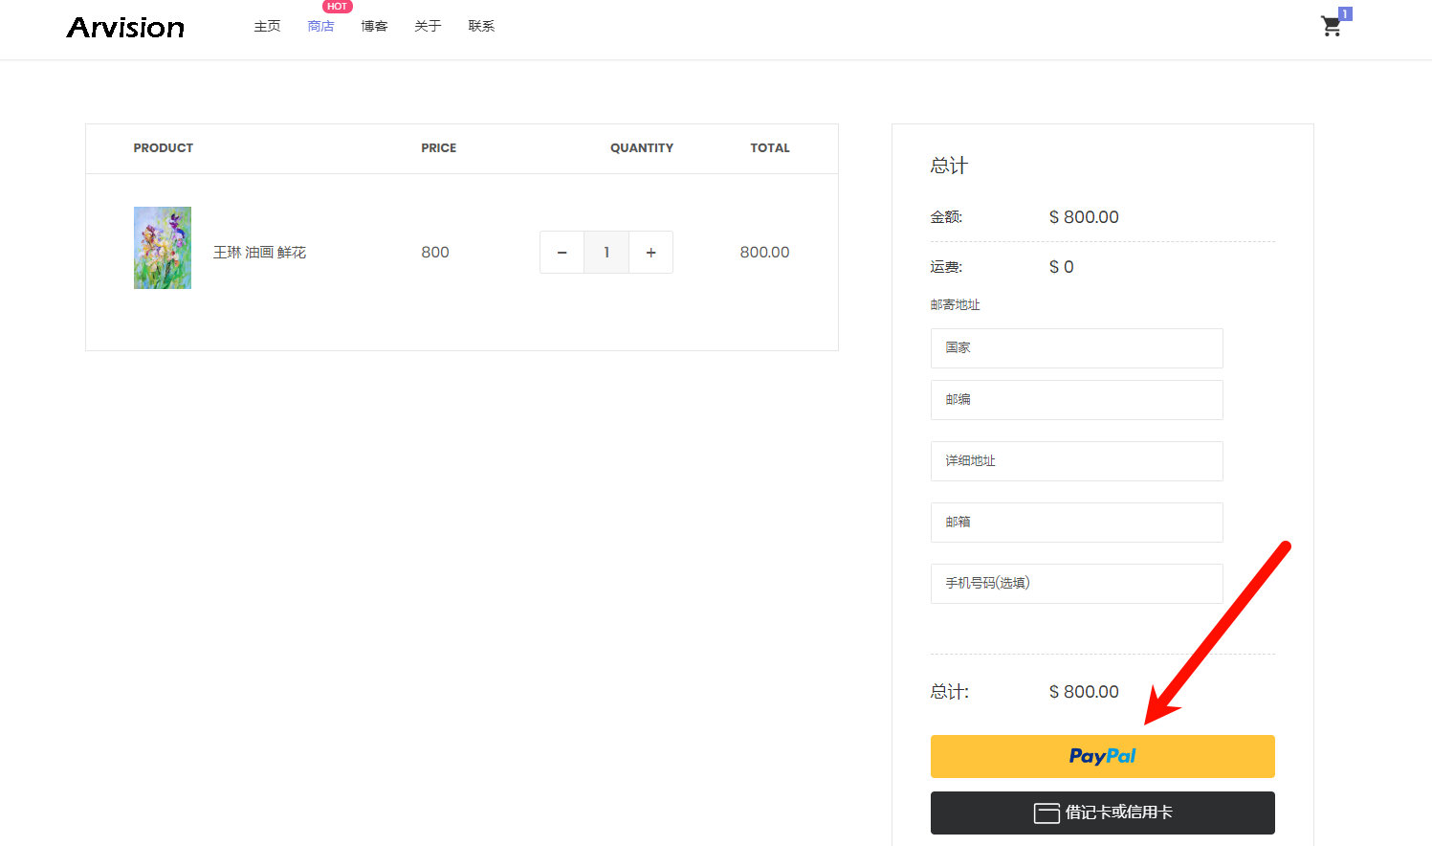This screenshot has height=846, width=1432.
Task: Click the 手机号码(选填) input field
Action: click(1076, 584)
